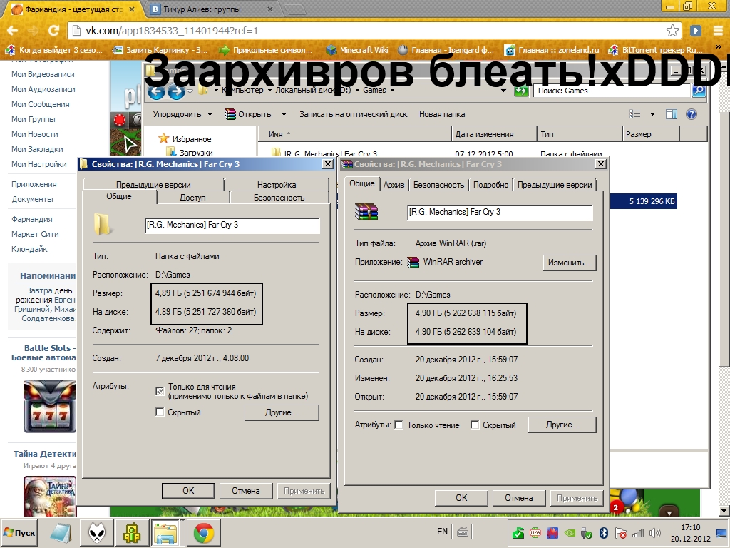Click Другие... in folder properties

click(x=282, y=412)
